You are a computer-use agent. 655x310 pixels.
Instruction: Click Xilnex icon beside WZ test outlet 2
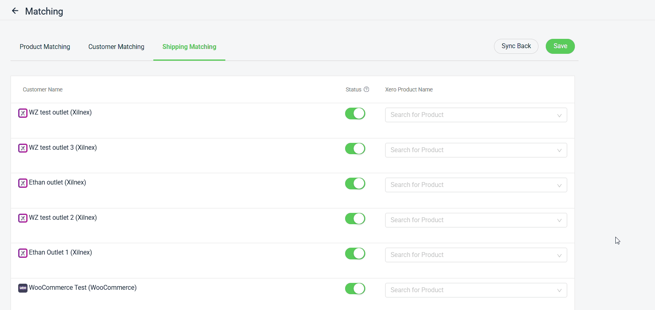[x=23, y=218]
